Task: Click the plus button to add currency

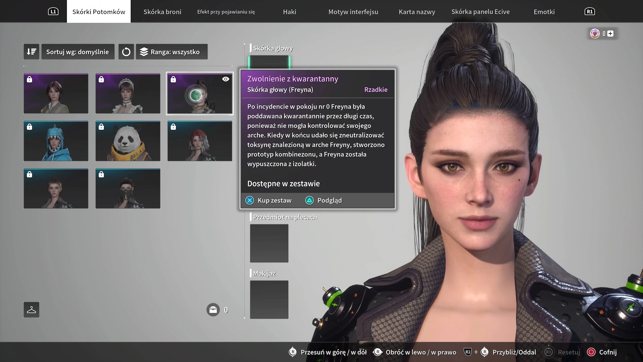Action: coord(610,34)
